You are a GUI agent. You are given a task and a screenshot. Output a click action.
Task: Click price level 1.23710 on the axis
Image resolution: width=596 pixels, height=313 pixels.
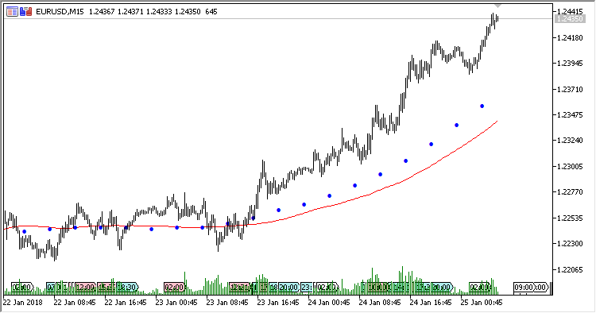pos(570,89)
